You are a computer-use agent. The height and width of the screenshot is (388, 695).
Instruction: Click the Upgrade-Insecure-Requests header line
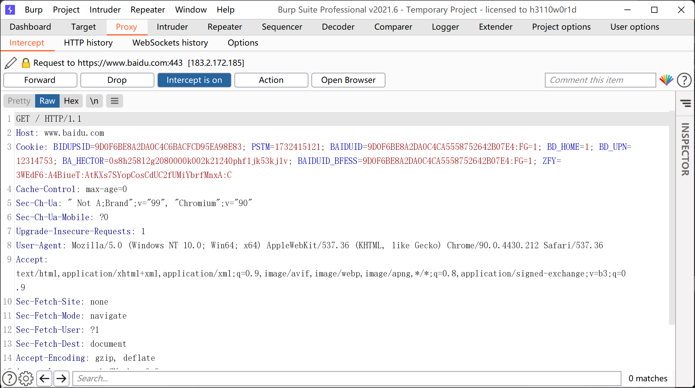point(81,231)
